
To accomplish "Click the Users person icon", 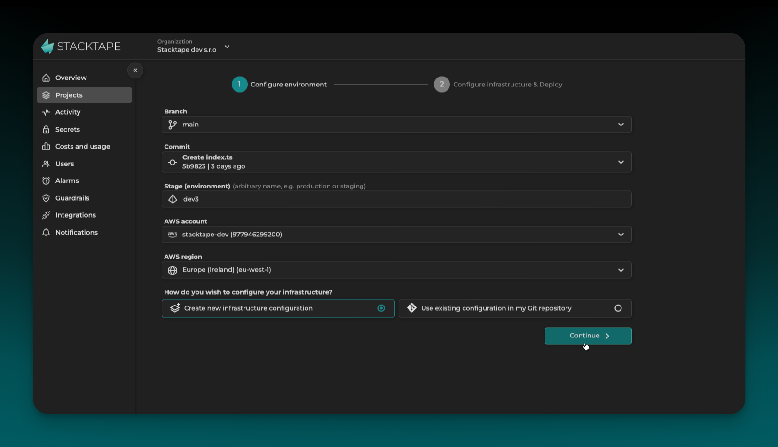I will coord(46,164).
